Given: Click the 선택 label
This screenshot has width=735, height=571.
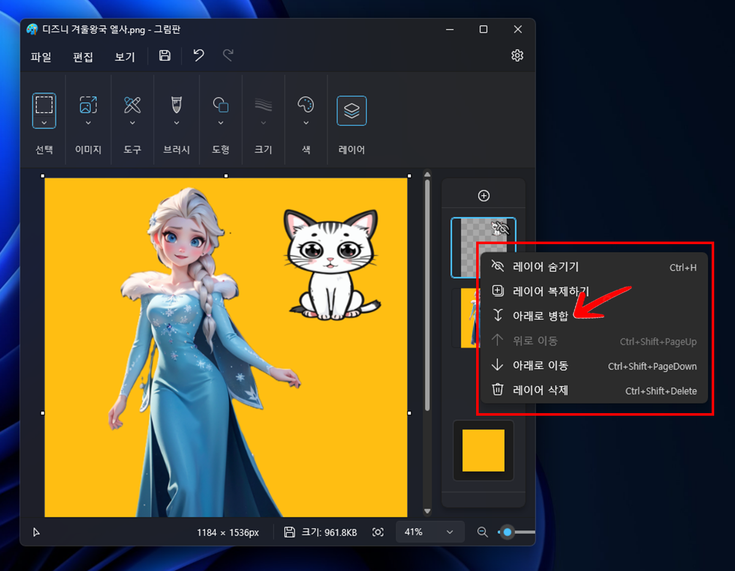Looking at the screenshot, I should tap(44, 150).
